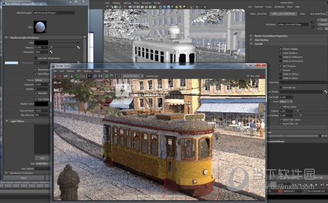Click the map checker icon beside Color slider
This screenshot has height=203, width=328.
78,43
